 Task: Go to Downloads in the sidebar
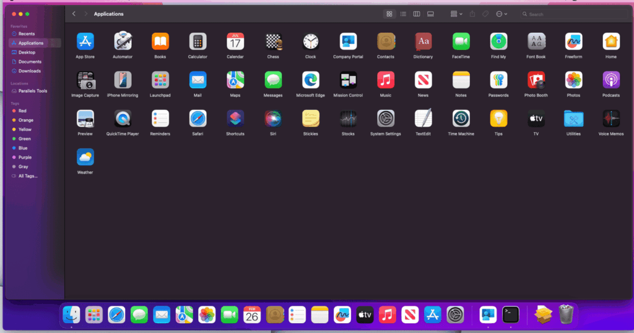29,71
